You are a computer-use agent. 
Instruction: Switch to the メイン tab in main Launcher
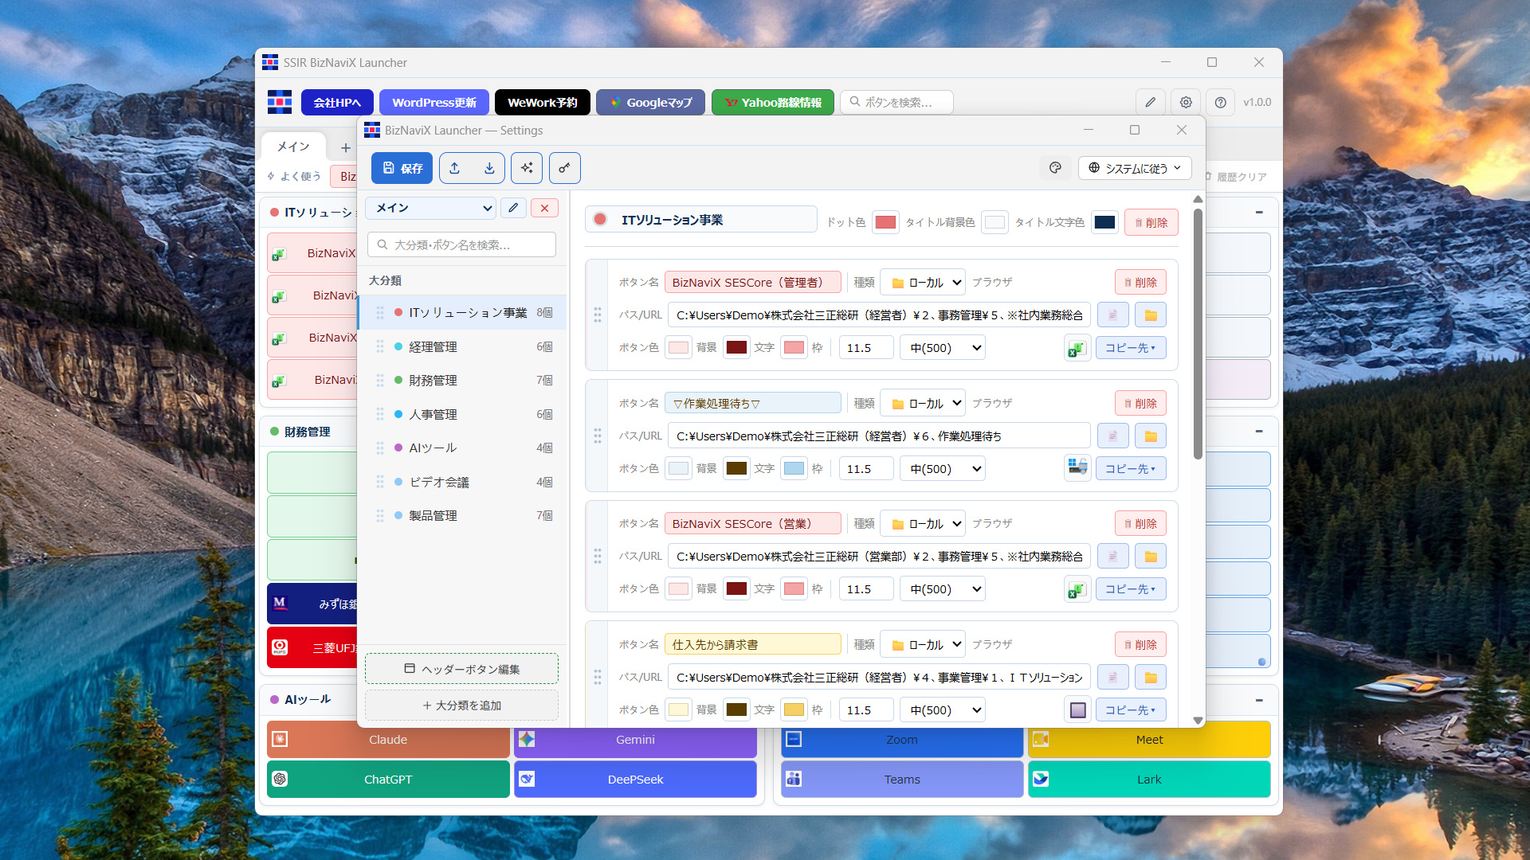tap(293, 147)
